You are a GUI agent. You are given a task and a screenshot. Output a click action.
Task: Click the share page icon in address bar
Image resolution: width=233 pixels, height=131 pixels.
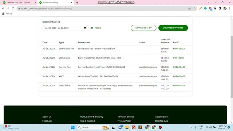pos(189,8)
